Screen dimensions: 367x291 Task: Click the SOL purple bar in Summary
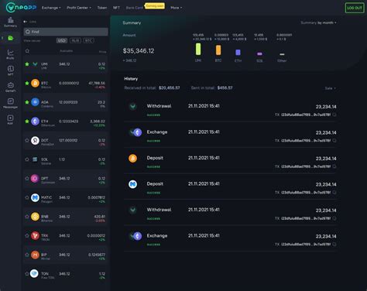[x=259, y=53]
